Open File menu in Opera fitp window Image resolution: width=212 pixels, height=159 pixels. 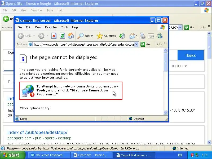point(5,10)
